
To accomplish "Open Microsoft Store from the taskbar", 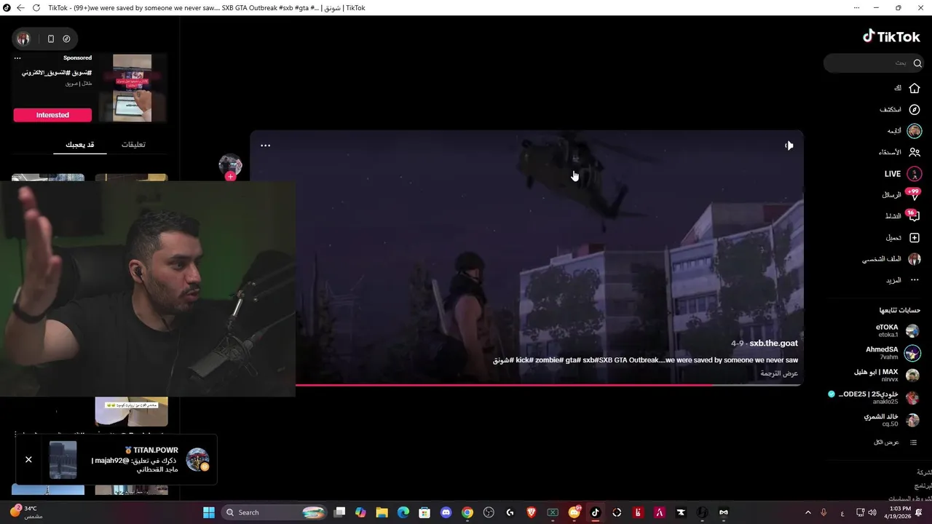I will click(x=424, y=512).
